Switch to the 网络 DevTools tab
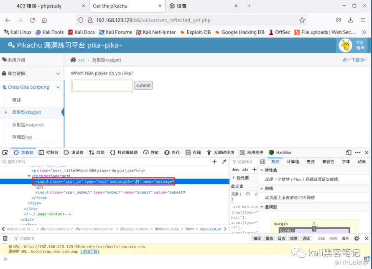This screenshot has height=269, width=372. pos(97,153)
